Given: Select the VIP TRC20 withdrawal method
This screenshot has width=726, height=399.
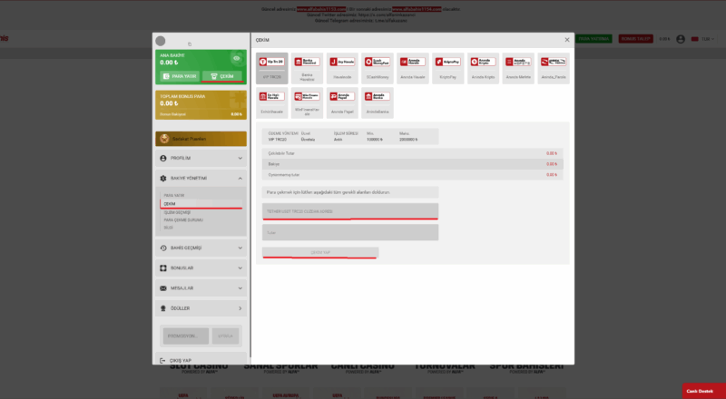Looking at the screenshot, I should [271, 68].
